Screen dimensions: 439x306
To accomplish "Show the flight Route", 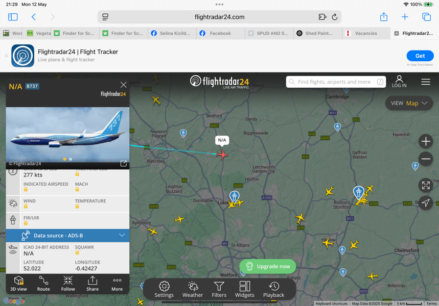I will 43,284.
